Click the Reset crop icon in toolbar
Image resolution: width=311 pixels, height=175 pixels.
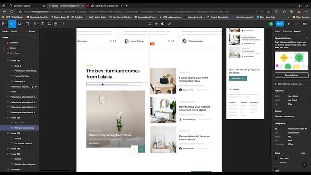coord(150,24)
